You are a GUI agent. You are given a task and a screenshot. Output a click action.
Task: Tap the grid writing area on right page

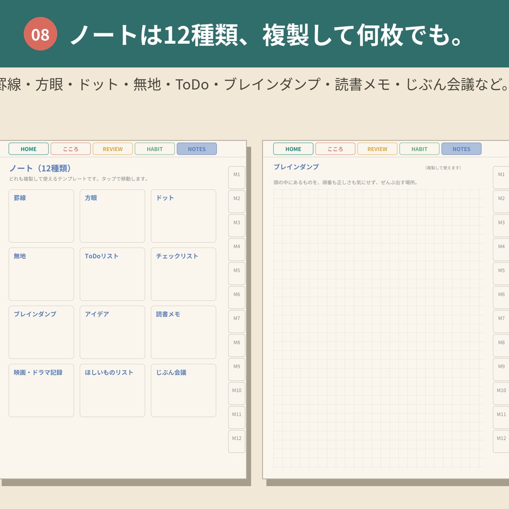[378, 329]
